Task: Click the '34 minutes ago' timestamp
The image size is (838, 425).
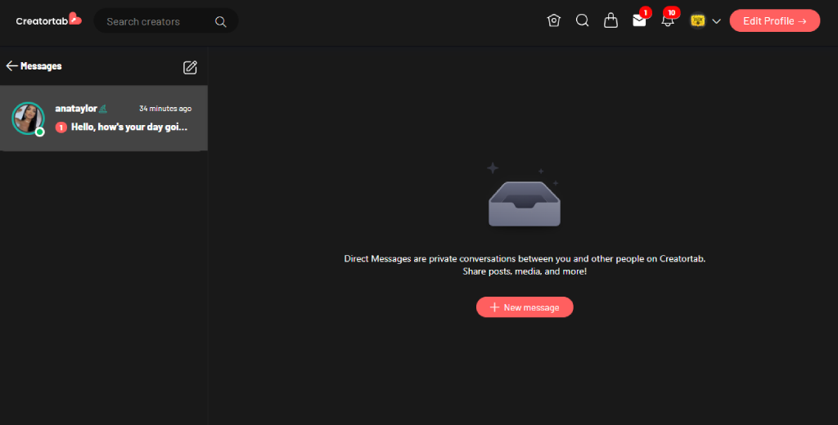Action: coord(165,109)
